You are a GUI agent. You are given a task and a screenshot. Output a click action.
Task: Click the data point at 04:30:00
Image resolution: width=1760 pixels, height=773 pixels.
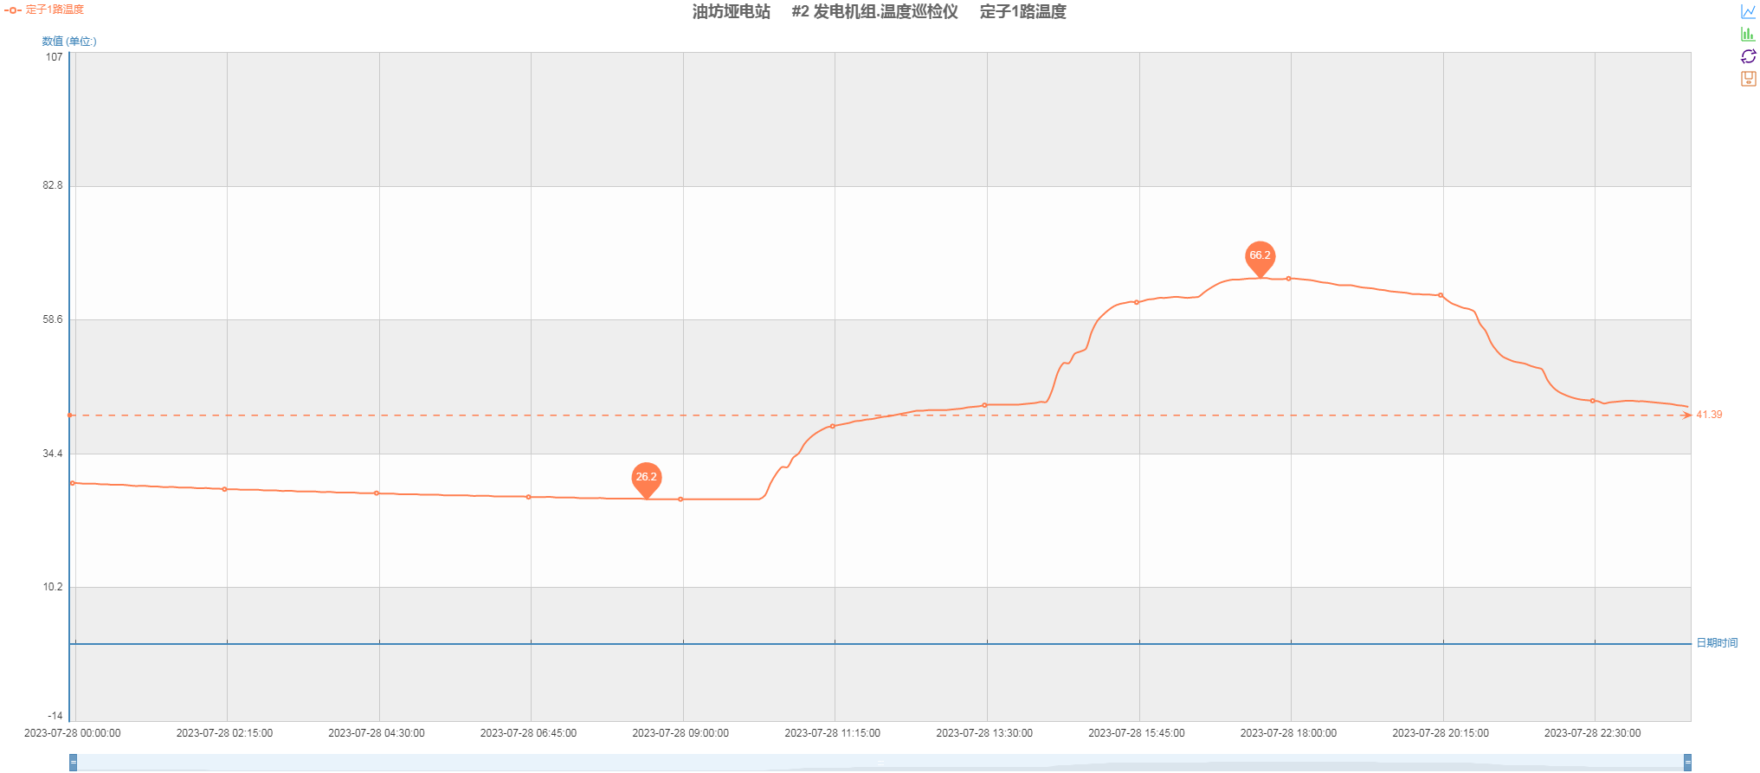pyautogui.click(x=377, y=493)
